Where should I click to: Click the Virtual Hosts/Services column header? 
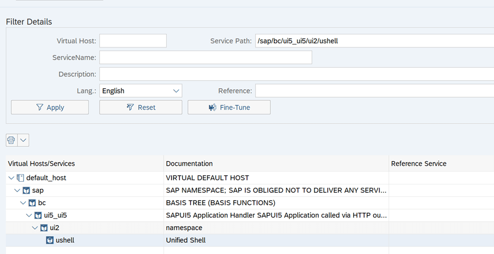click(x=85, y=164)
